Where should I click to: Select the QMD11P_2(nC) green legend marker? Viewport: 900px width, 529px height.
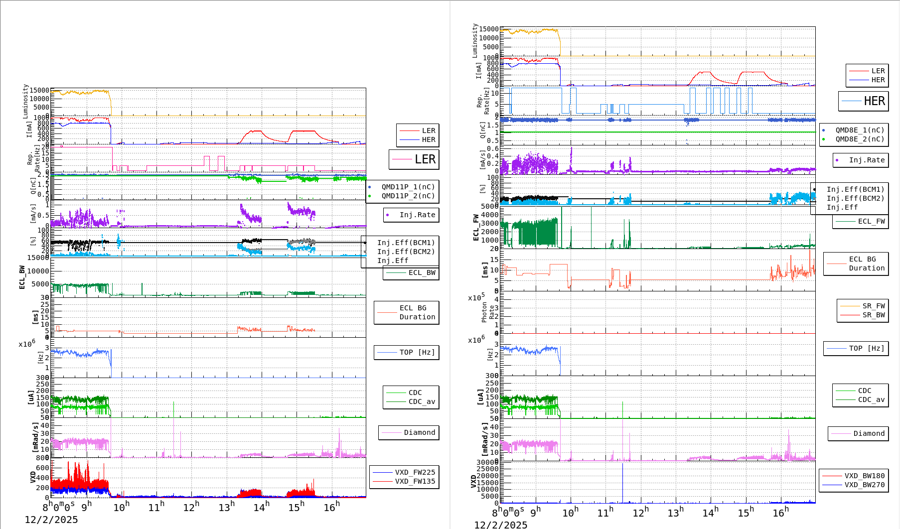point(369,196)
